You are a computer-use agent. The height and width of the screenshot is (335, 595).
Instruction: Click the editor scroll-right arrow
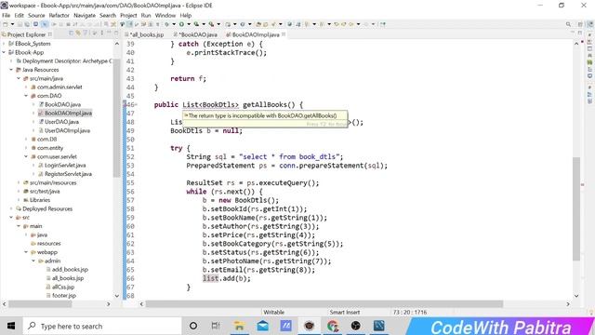tap(568, 304)
